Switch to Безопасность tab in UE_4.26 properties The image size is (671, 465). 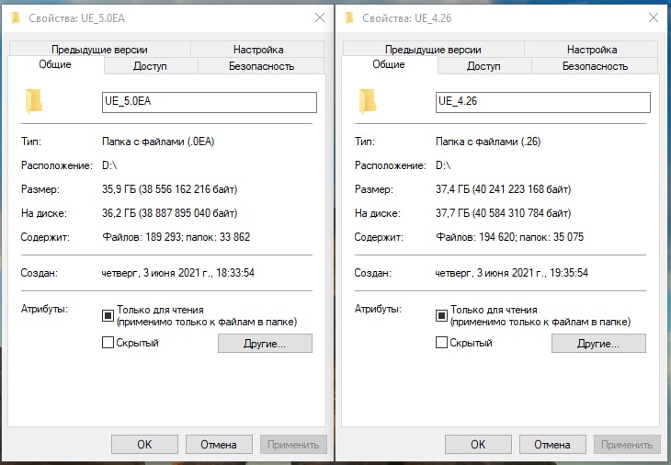pyautogui.click(x=595, y=66)
